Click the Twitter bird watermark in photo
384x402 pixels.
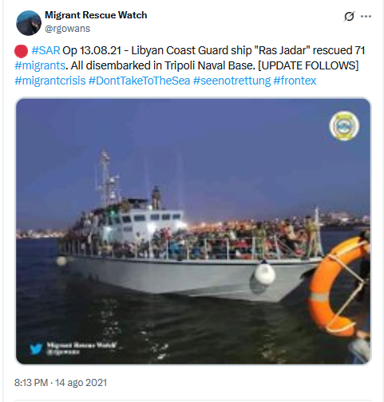[36, 349]
